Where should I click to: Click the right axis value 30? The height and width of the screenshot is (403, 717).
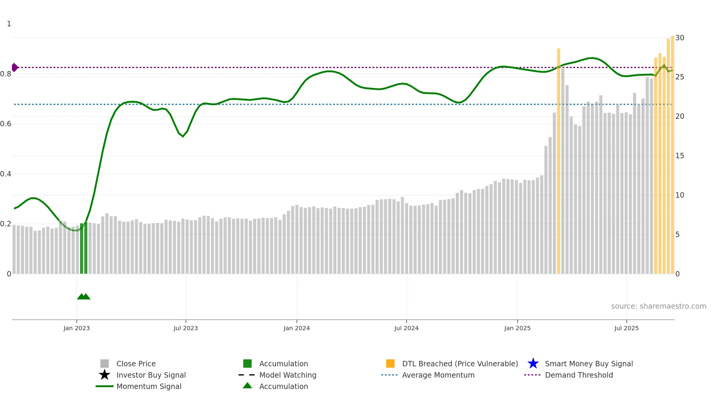[x=680, y=38]
